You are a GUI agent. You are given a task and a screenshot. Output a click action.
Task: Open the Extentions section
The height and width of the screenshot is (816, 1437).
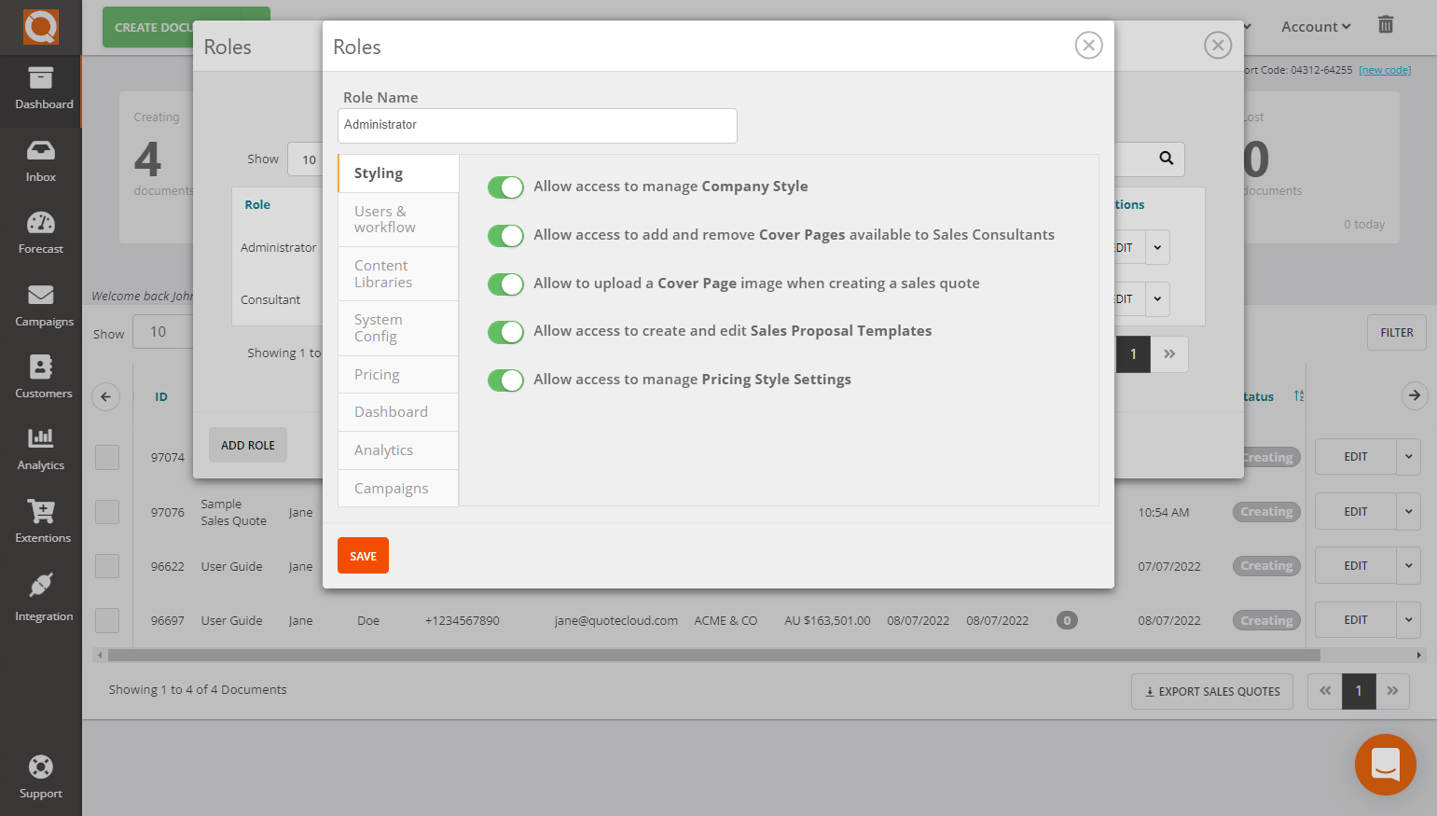[40, 520]
